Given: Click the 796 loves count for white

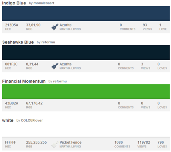Looking at the screenshot, I should 162,144.
